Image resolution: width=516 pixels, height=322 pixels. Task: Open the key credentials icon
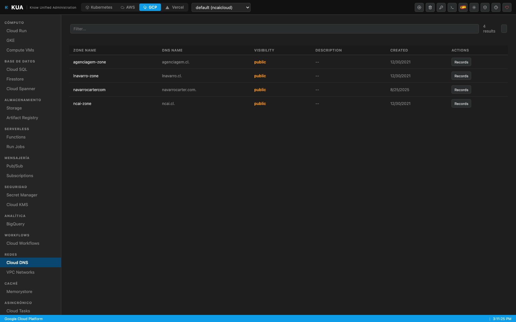click(x=441, y=7)
